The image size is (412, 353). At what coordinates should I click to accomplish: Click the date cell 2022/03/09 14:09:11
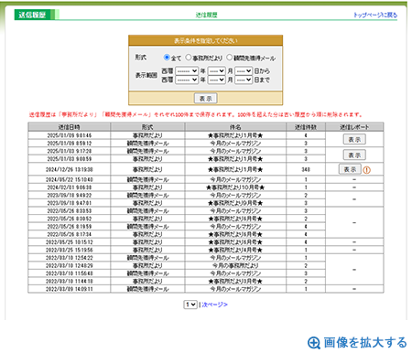click(70, 289)
